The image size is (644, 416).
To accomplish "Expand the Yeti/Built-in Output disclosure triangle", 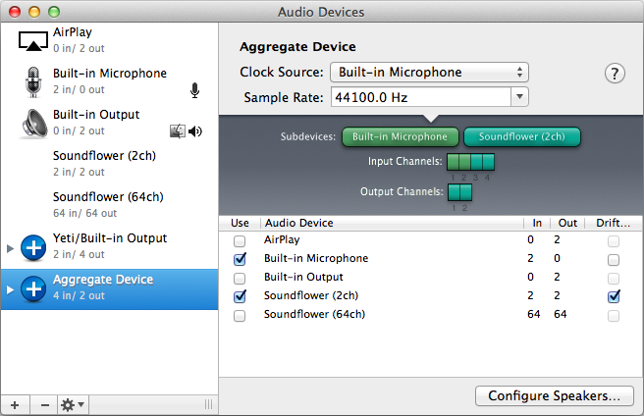I will [11, 247].
